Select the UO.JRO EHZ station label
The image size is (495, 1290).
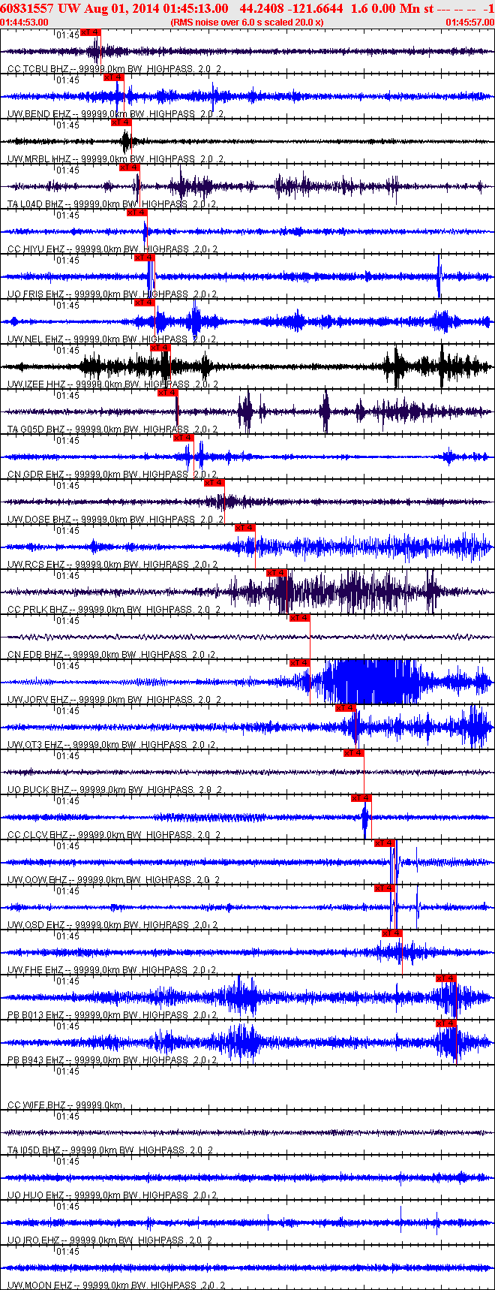[x=34, y=1240]
